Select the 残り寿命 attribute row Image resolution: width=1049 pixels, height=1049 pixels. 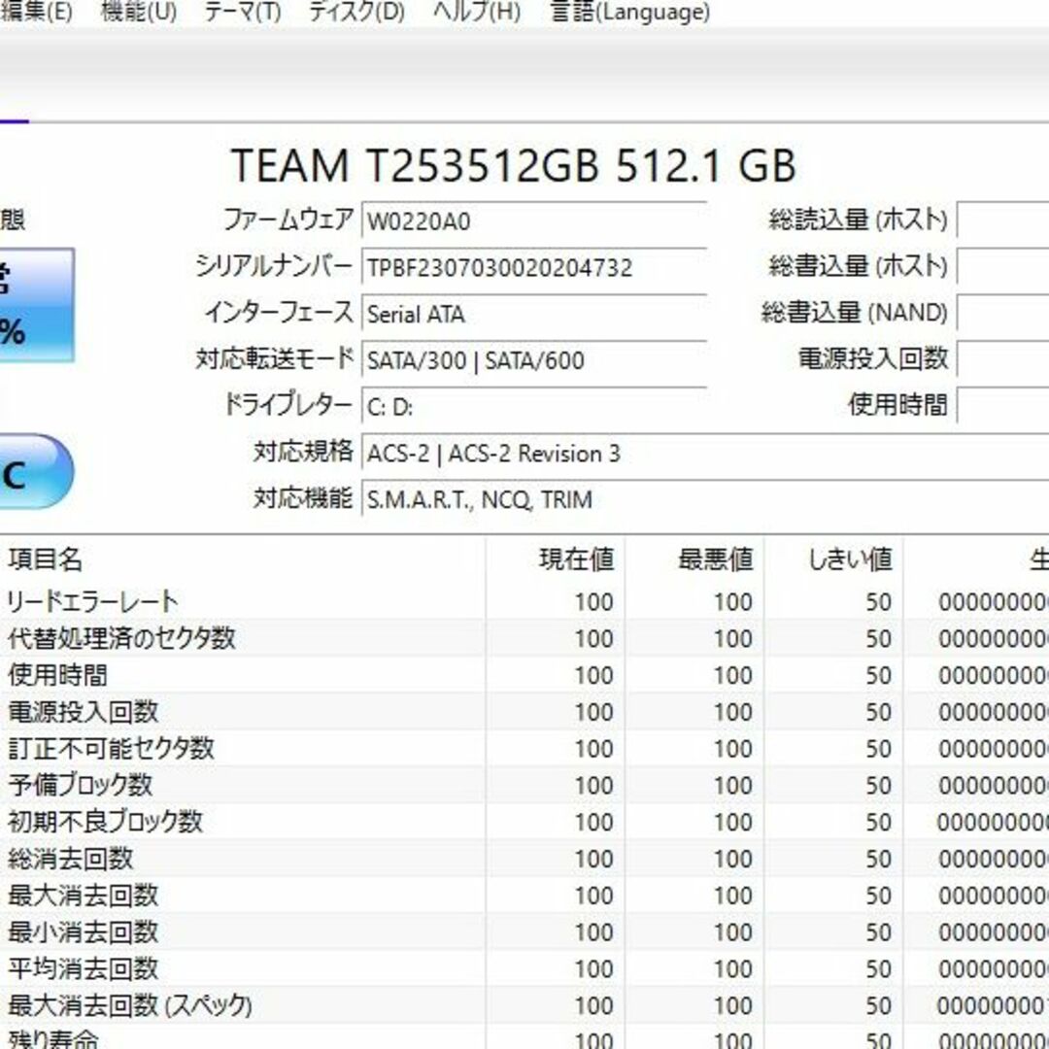(x=524, y=1038)
